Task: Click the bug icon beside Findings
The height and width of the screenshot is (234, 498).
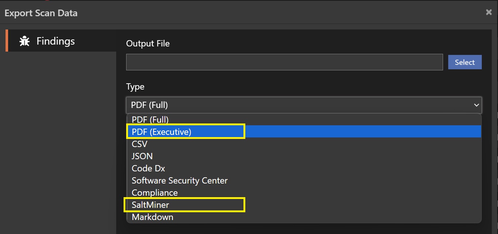Action: pyautogui.click(x=25, y=41)
